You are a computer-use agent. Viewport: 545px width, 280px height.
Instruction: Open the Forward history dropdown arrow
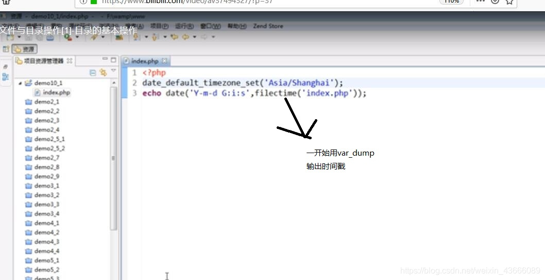tap(213, 36)
